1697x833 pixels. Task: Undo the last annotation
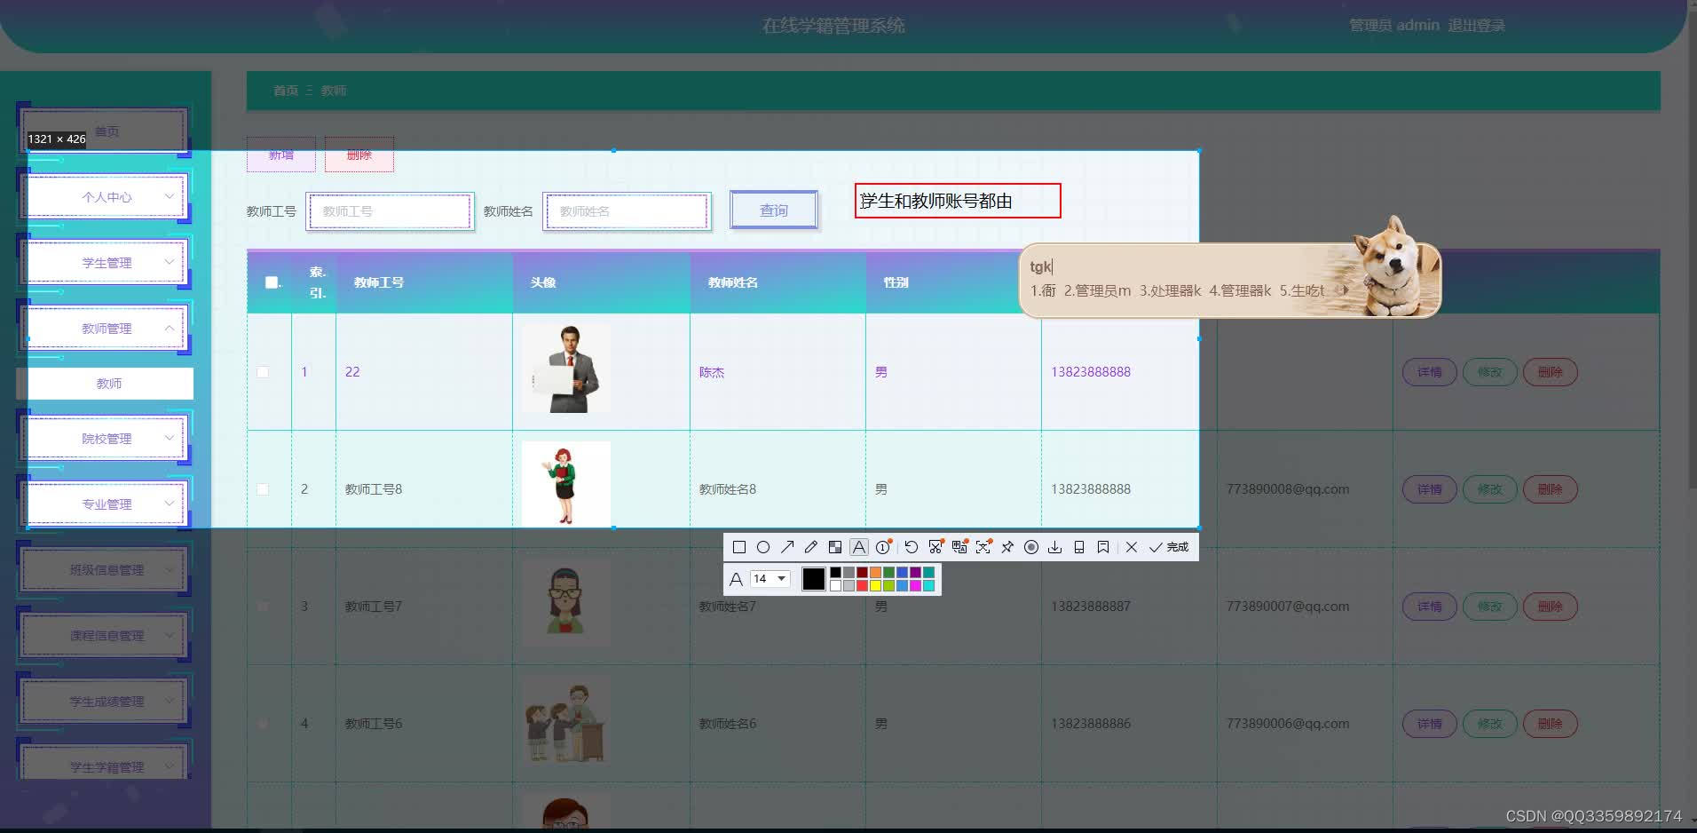point(912,547)
